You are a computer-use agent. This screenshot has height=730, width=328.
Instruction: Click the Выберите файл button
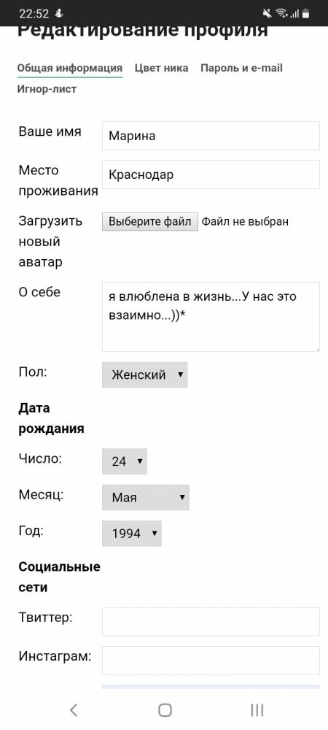(x=150, y=222)
